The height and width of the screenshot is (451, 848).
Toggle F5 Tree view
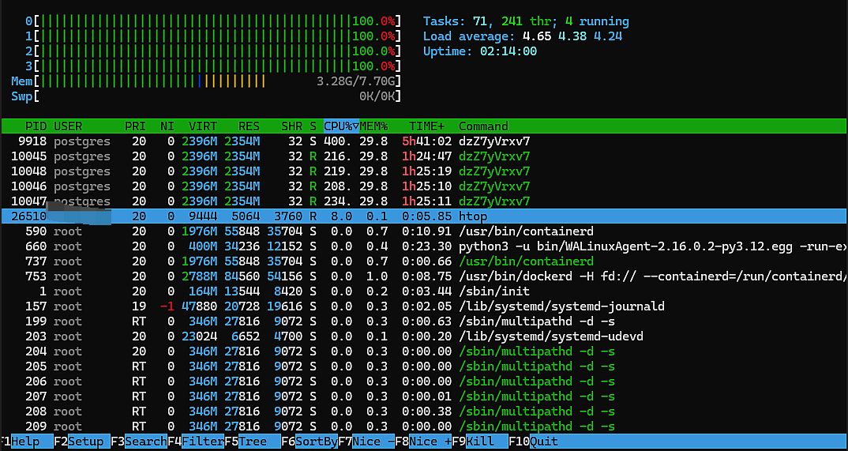point(253,442)
